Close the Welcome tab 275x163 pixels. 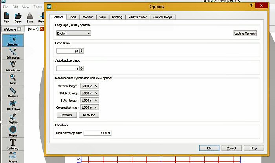point(19,29)
